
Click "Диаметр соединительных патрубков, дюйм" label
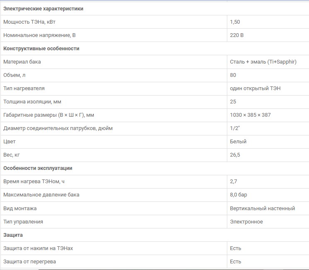click(x=58, y=128)
